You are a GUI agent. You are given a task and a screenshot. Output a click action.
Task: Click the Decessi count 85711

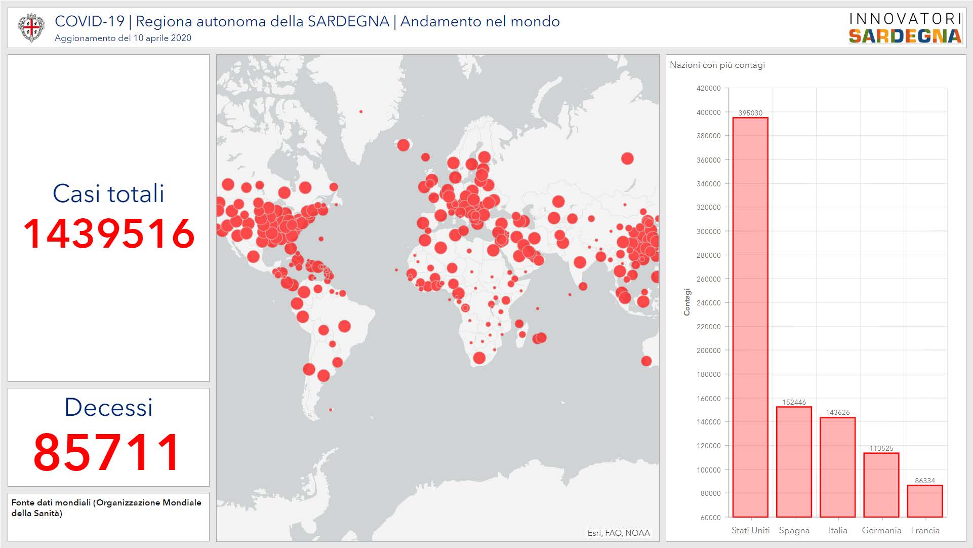[107, 452]
